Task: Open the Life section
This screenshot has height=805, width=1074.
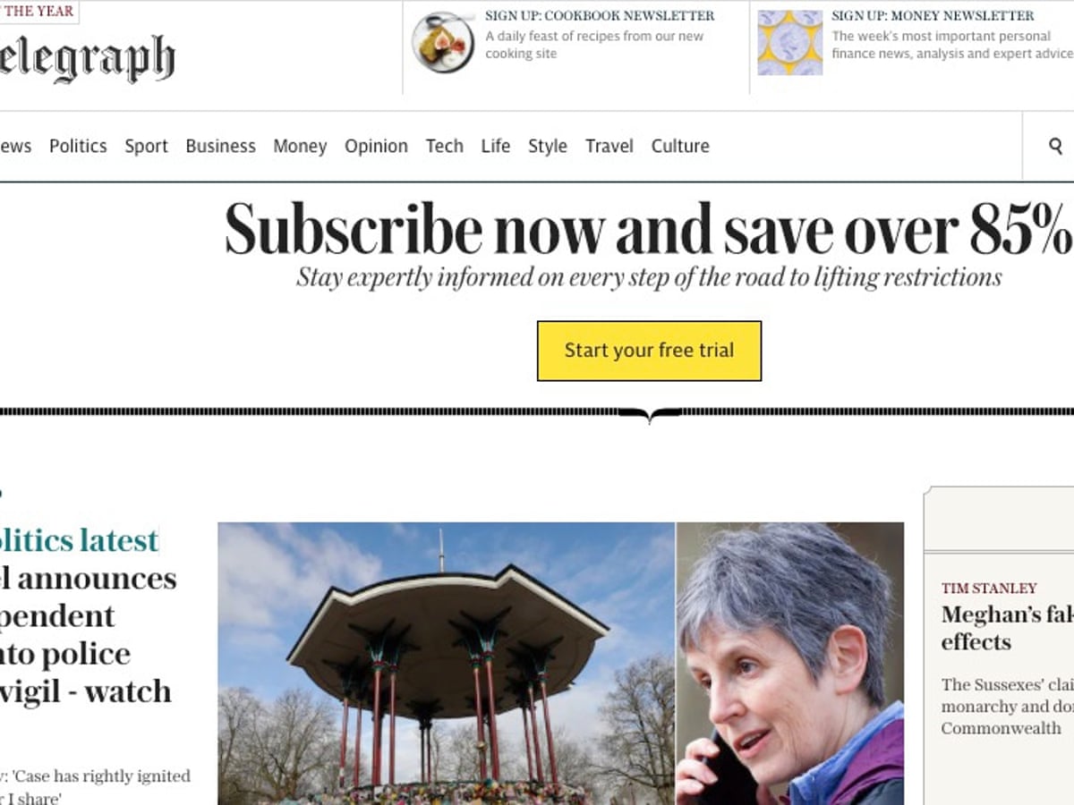Action: [495, 146]
